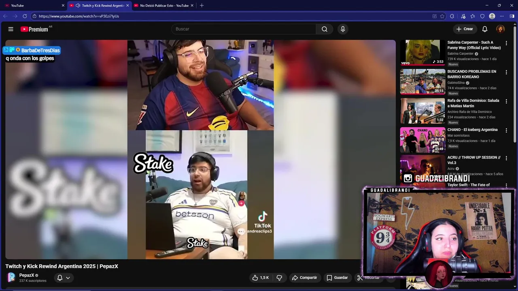Open the account avatar menu
This screenshot has height=291, width=518.
coord(501,29)
